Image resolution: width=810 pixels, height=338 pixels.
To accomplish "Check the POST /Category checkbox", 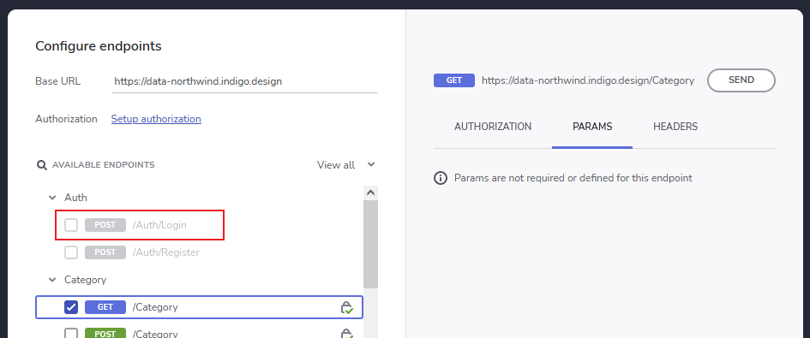I will pos(71,334).
